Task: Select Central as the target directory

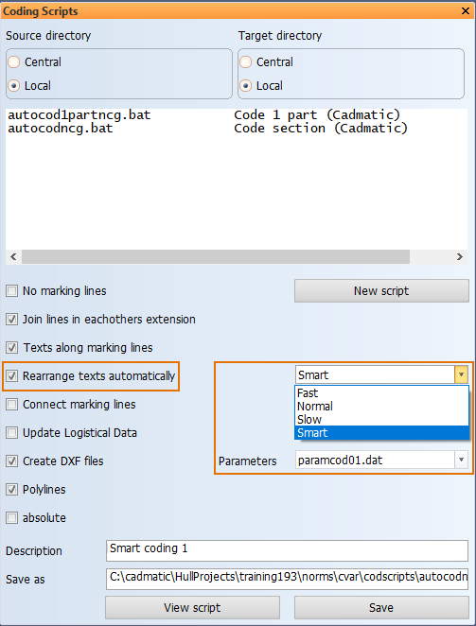Action: pos(246,62)
